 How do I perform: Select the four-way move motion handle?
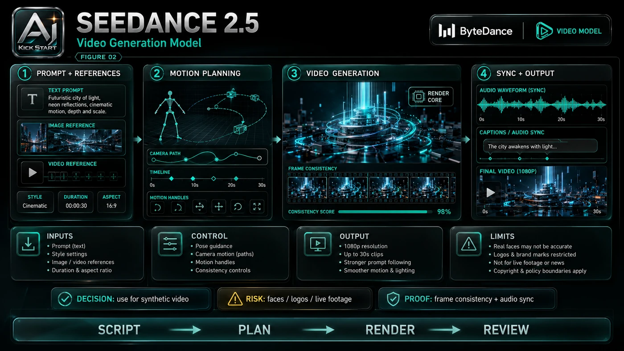point(219,207)
